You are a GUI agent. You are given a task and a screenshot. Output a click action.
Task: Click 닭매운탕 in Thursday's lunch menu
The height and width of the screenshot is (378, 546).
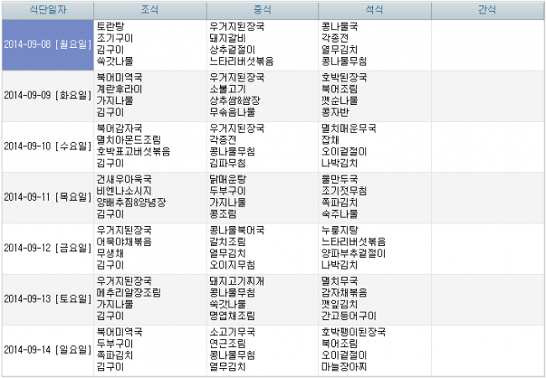pos(228,180)
